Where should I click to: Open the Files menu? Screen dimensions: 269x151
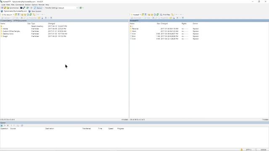[13, 5]
